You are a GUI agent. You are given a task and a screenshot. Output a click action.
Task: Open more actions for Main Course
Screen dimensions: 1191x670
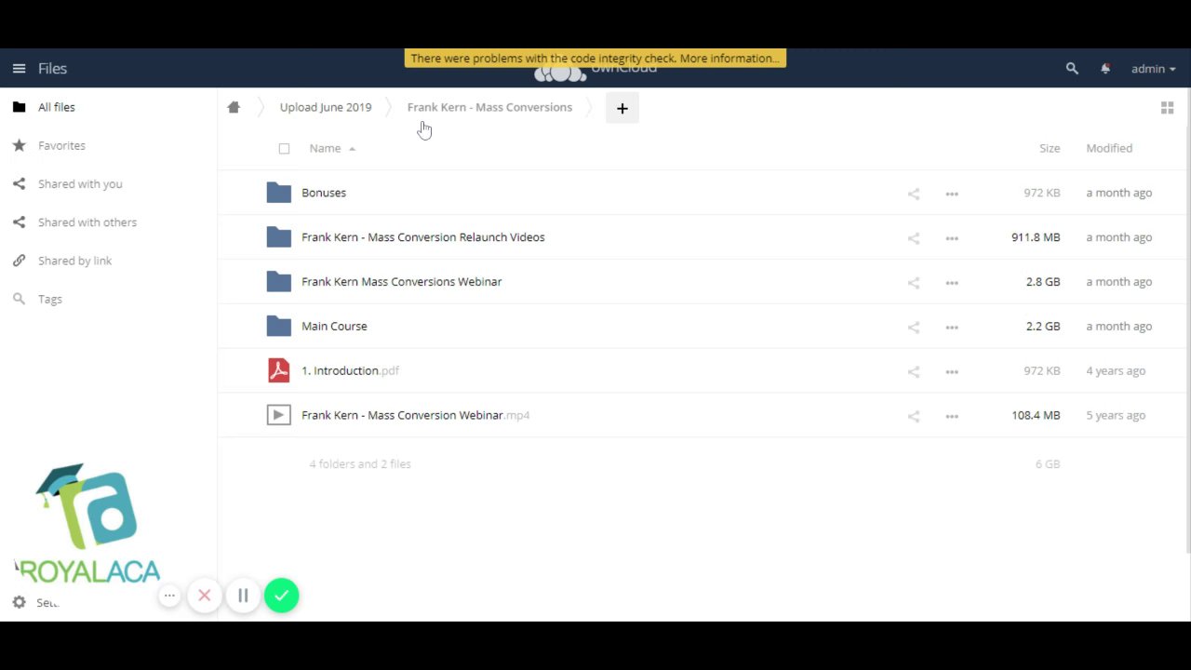(x=952, y=328)
